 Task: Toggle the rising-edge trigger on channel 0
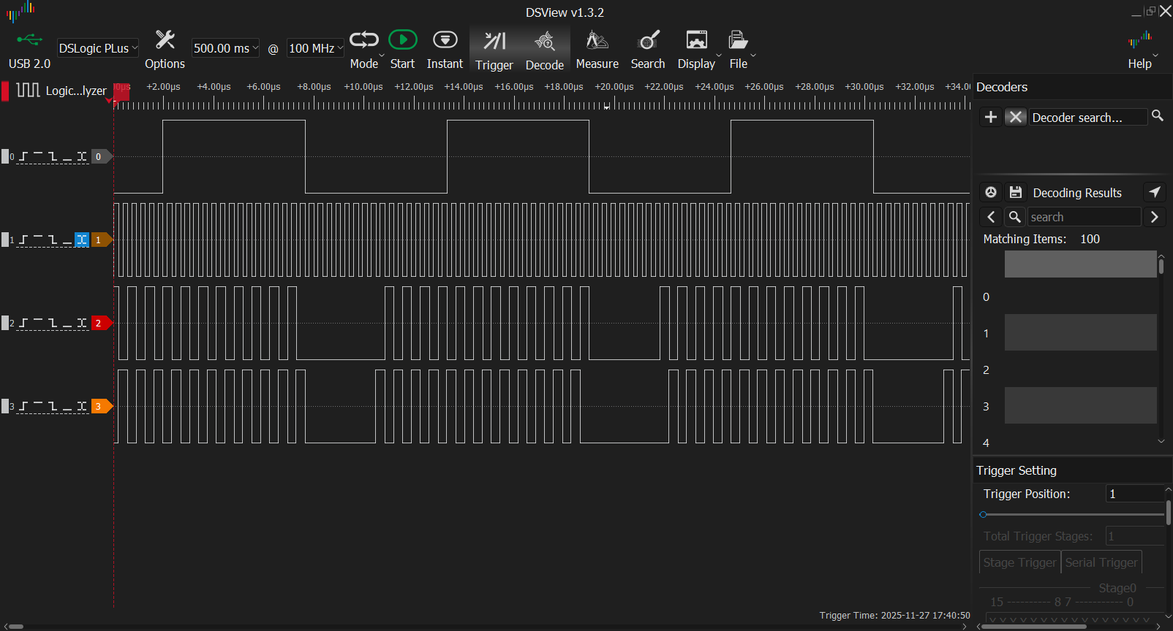(24, 156)
